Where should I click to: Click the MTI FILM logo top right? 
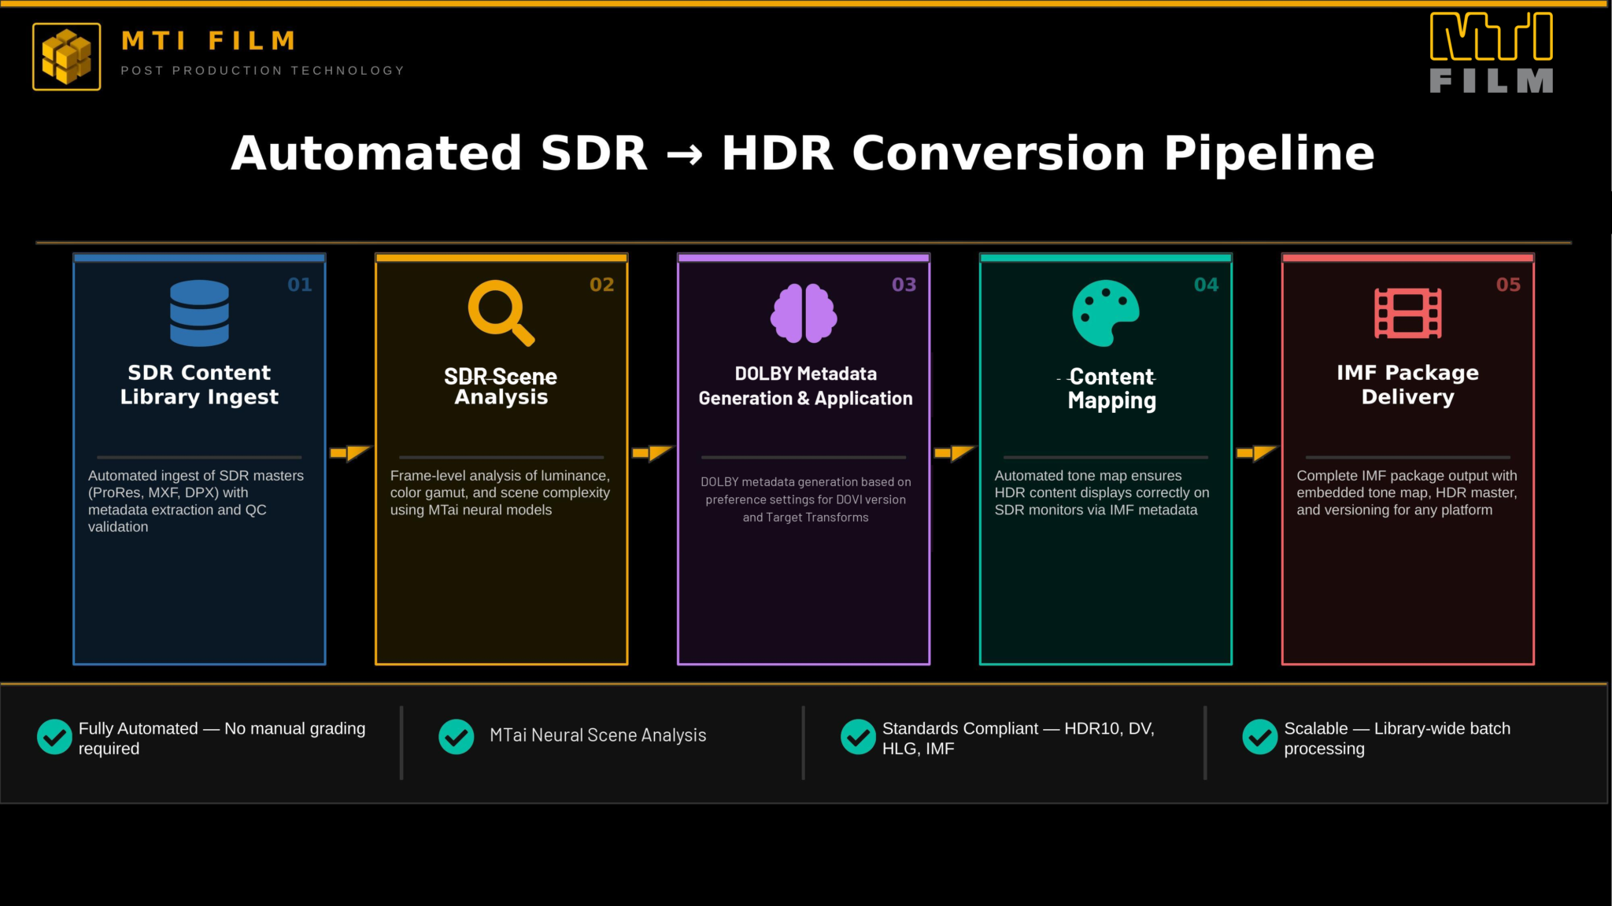pyautogui.click(x=1492, y=53)
